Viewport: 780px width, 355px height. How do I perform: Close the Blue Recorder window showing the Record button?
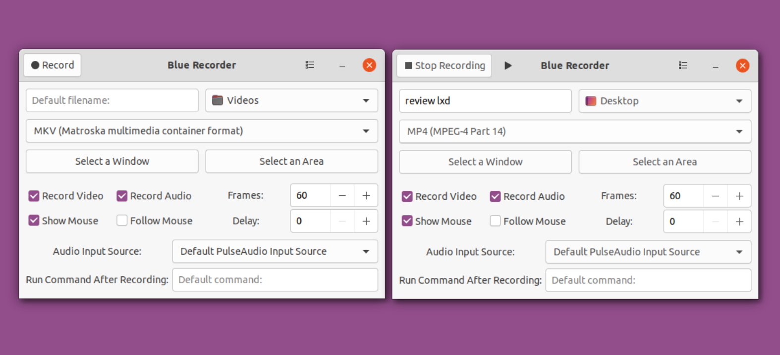[369, 65]
